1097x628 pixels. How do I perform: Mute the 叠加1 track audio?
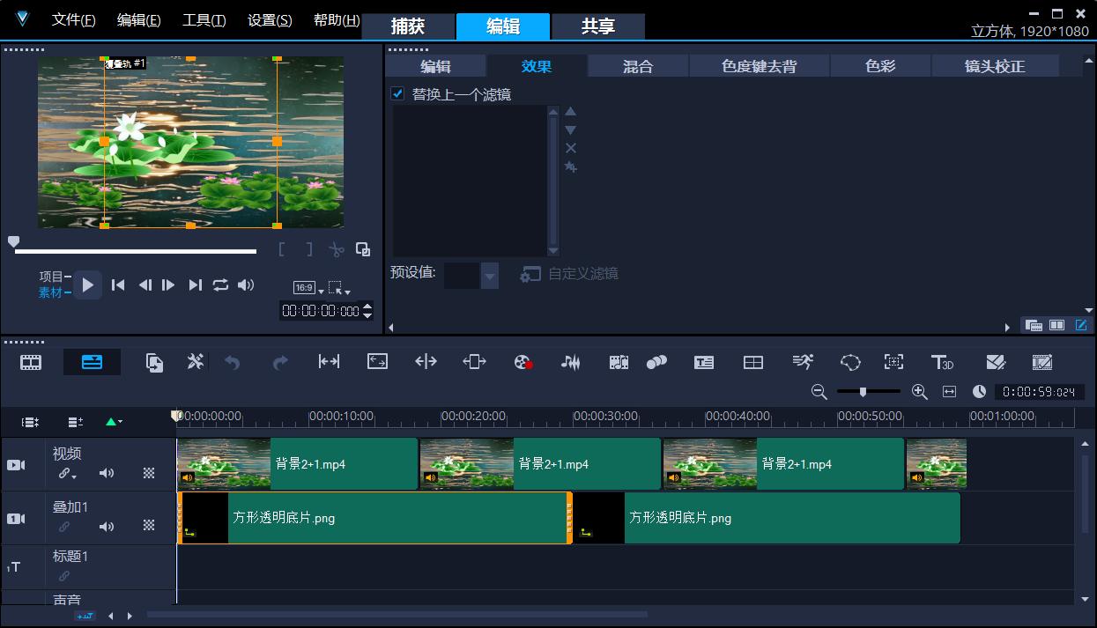tap(107, 527)
